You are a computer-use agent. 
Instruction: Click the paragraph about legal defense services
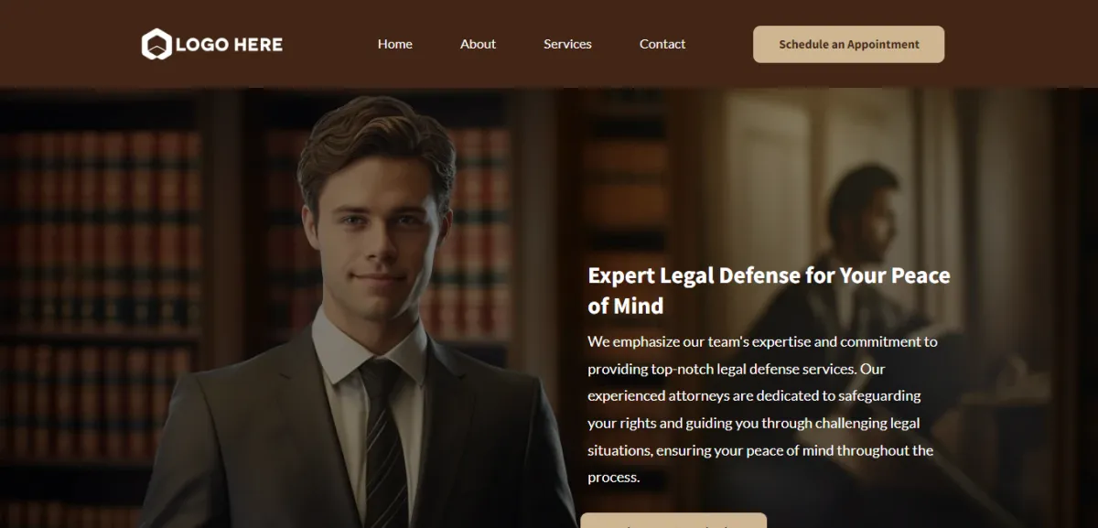[x=763, y=409]
